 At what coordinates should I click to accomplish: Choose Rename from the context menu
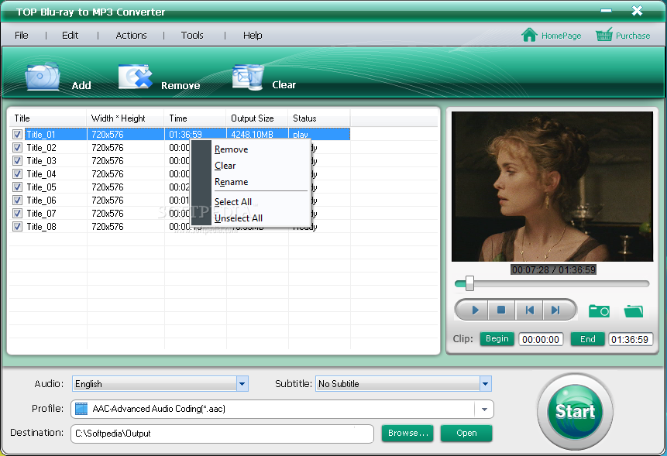click(231, 182)
